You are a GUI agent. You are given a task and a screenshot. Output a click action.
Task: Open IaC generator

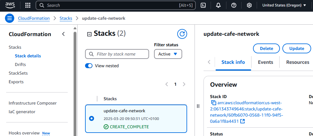[x=22, y=112]
